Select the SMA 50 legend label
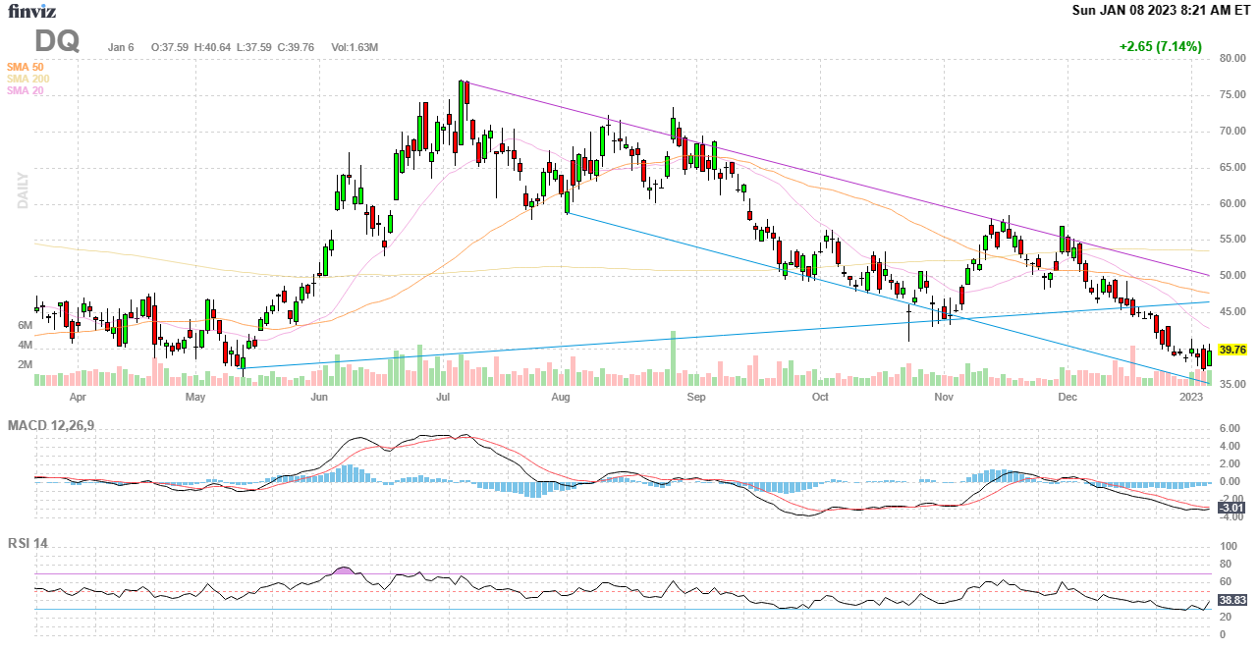1259x650 pixels. tap(25, 67)
